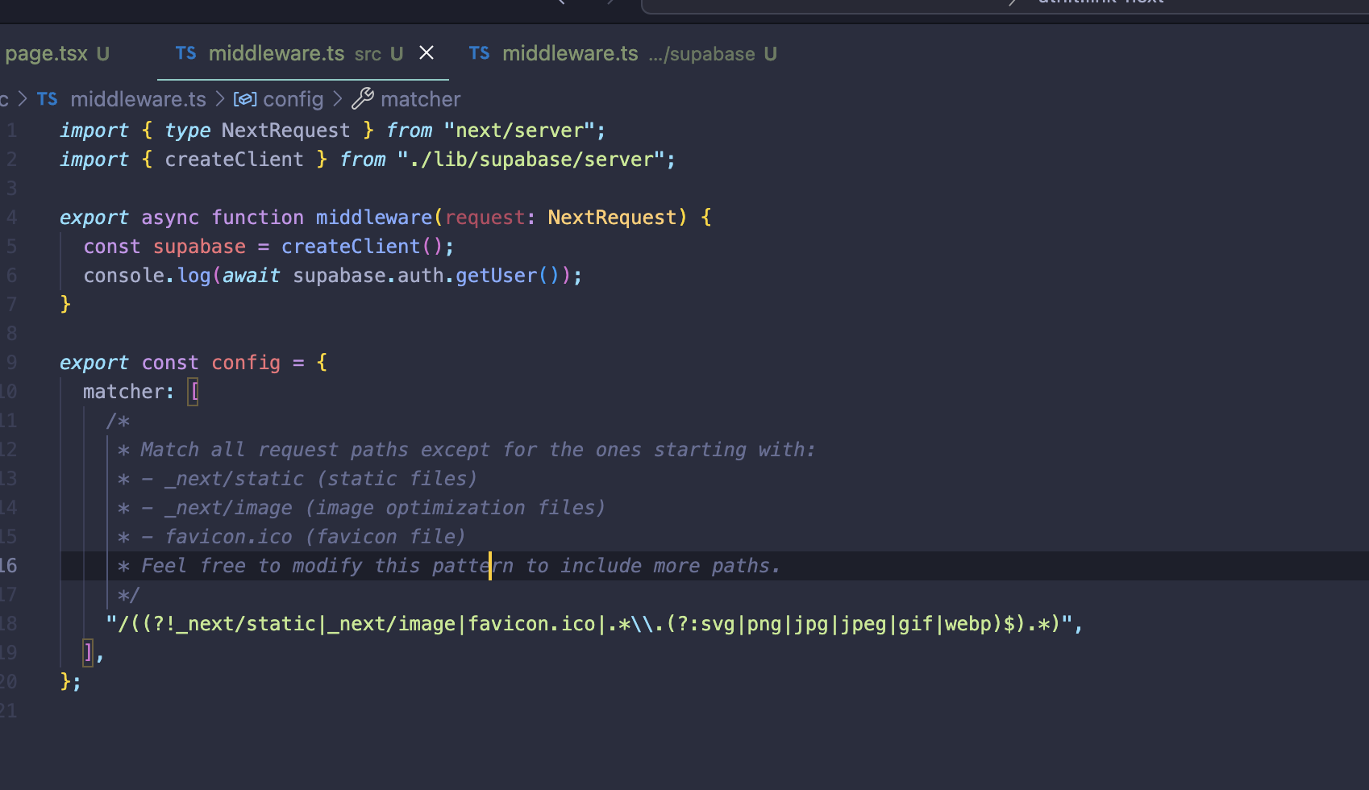Click the TS icon on the supabase middleware.ts tab

(479, 53)
